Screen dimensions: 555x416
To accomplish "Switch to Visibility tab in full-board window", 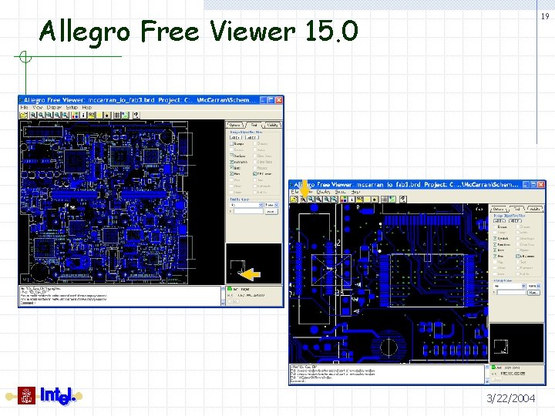I will tap(273, 126).
